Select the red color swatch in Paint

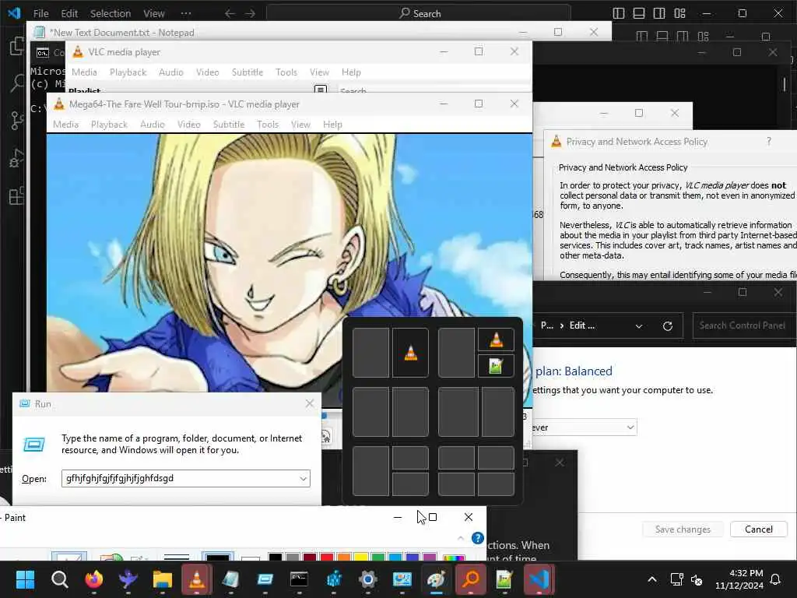[327, 557]
